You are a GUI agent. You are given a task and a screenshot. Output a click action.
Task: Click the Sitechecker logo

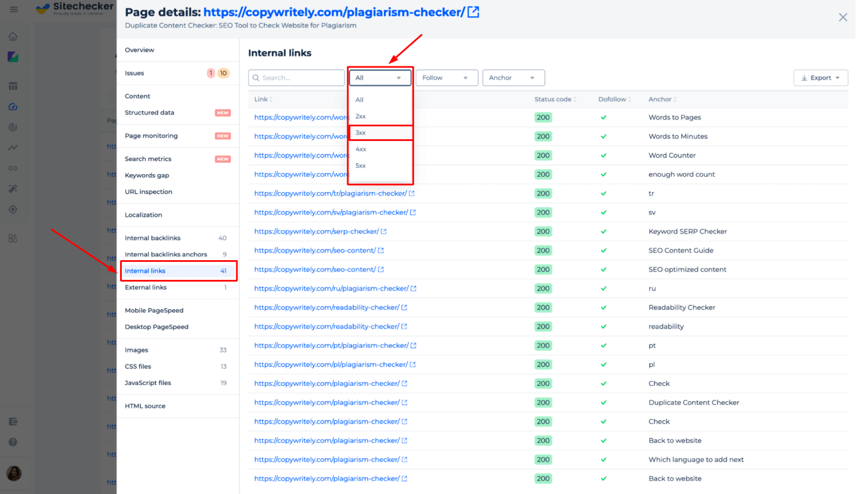tap(75, 8)
